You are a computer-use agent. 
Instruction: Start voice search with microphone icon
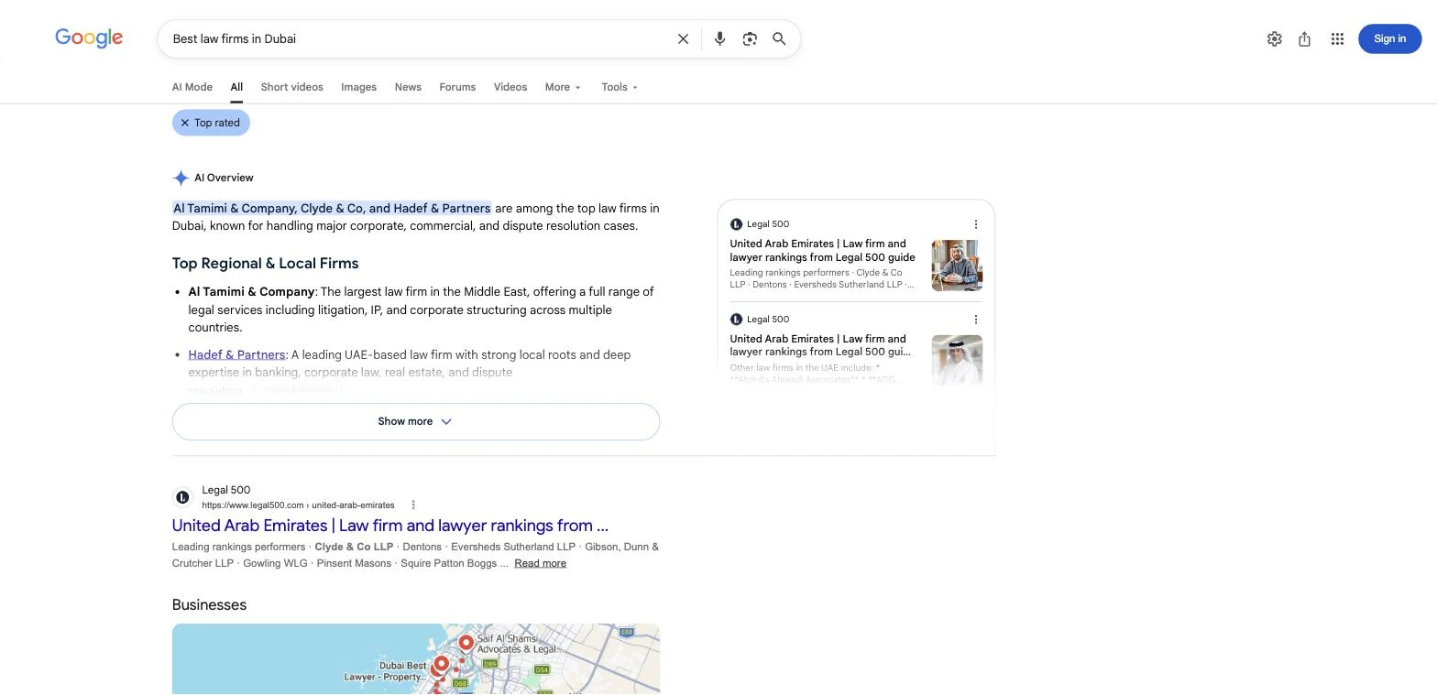pyautogui.click(x=719, y=38)
